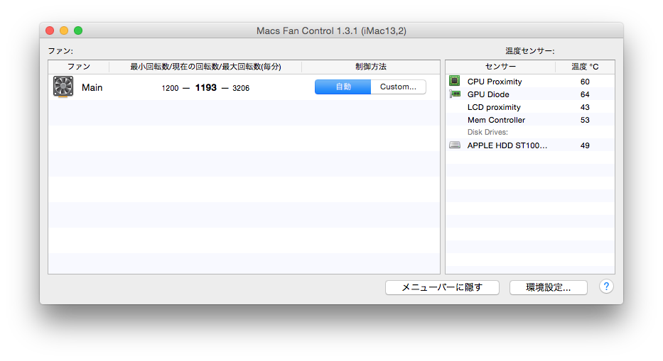This screenshot has height=361, width=663.
Task: Open Custom... fan control settings
Action: tap(398, 87)
